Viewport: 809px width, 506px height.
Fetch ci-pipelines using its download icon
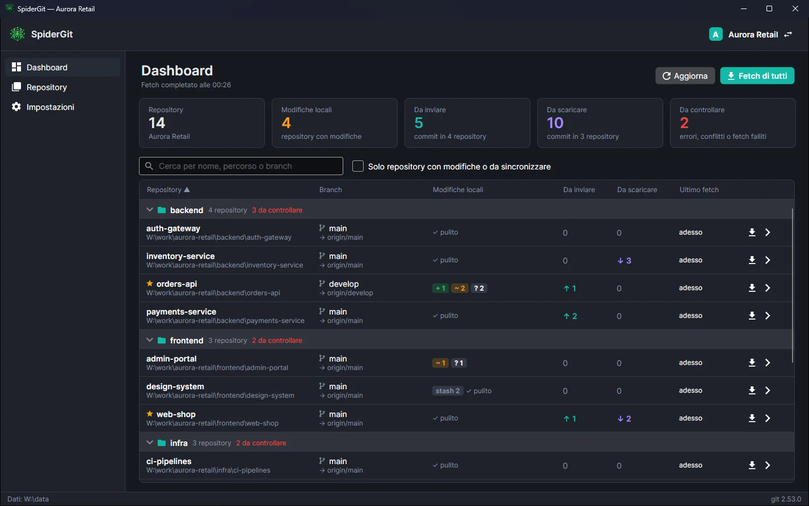click(x=752, y=465)
